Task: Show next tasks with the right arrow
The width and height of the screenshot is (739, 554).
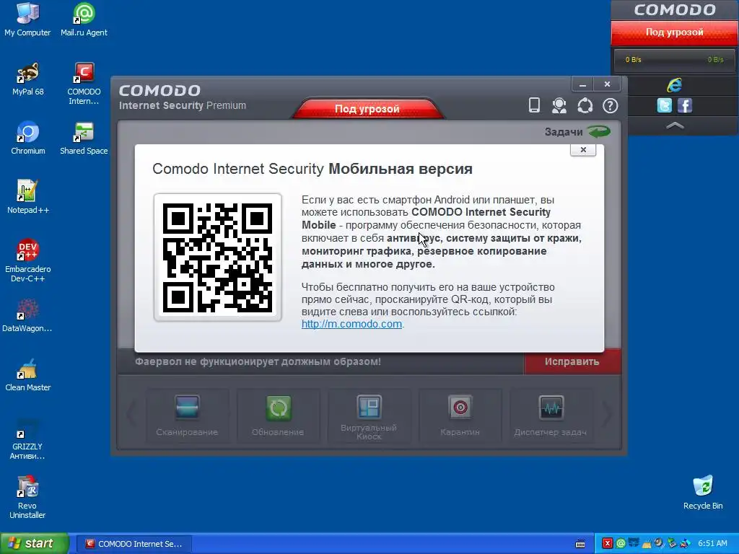Action: point(607,415)
